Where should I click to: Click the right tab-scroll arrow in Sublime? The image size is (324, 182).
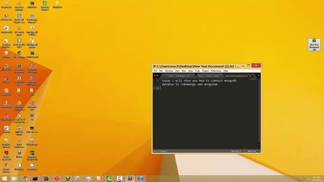coord(157,76)
